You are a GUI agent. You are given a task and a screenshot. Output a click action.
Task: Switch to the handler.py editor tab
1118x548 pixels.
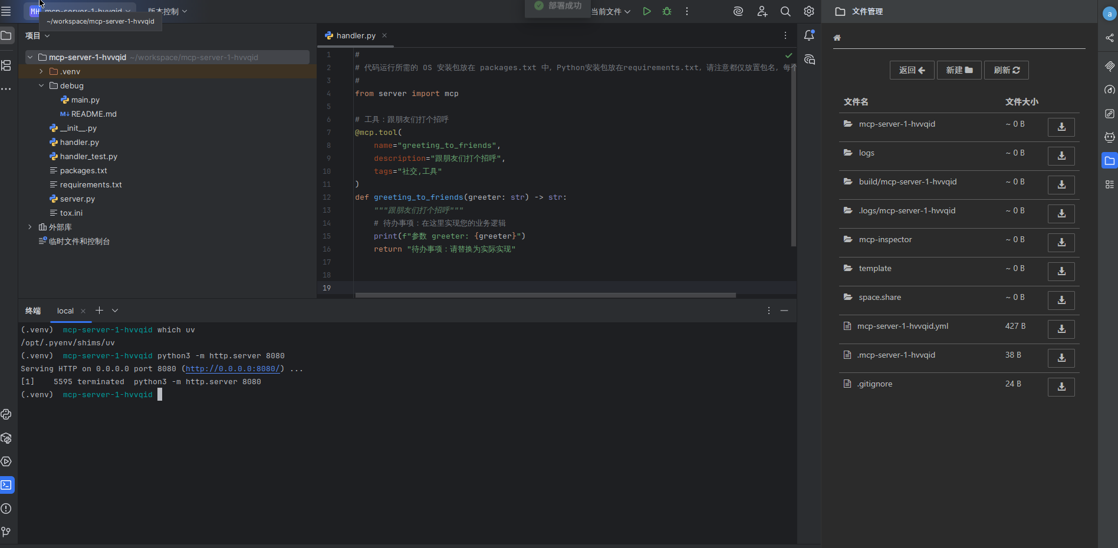[356, 35]
